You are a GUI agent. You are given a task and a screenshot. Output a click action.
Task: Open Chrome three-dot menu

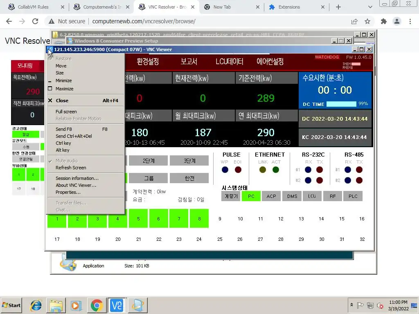[x=410, y=21]
